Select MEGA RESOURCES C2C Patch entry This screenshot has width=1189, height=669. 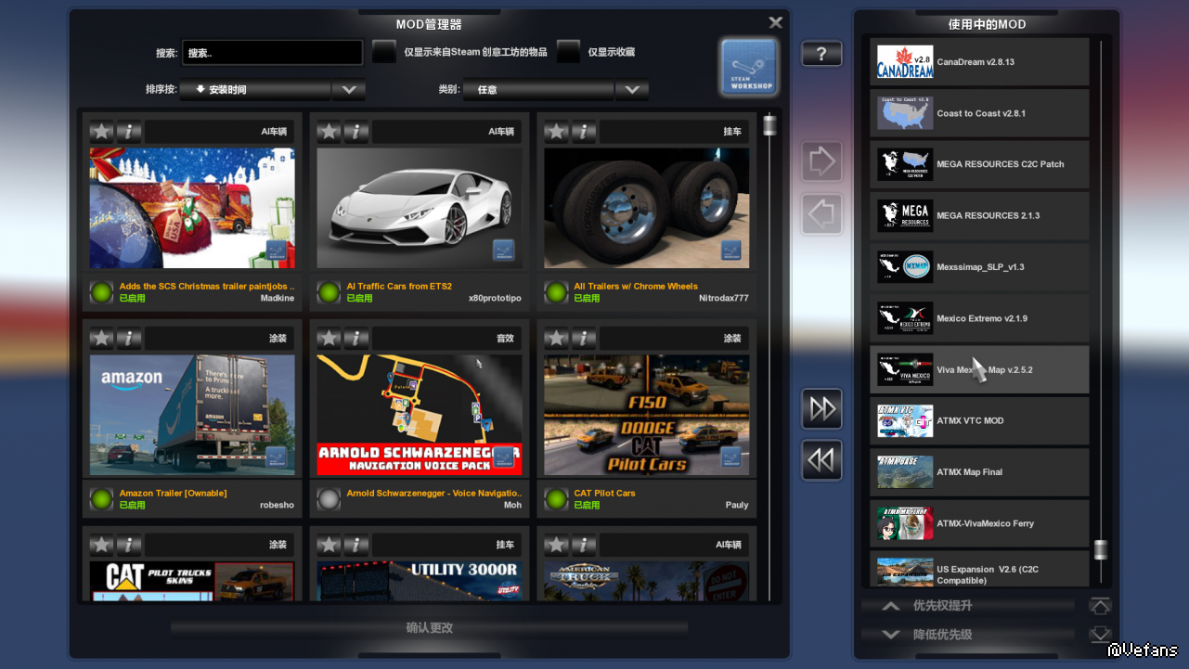(979, 164)
